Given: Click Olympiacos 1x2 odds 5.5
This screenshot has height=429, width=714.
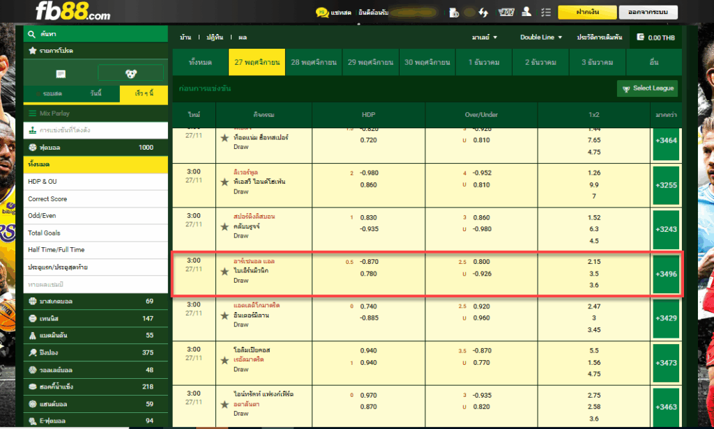Looking at the screenshot, I should pyautogui.click(x=594, y=351).
